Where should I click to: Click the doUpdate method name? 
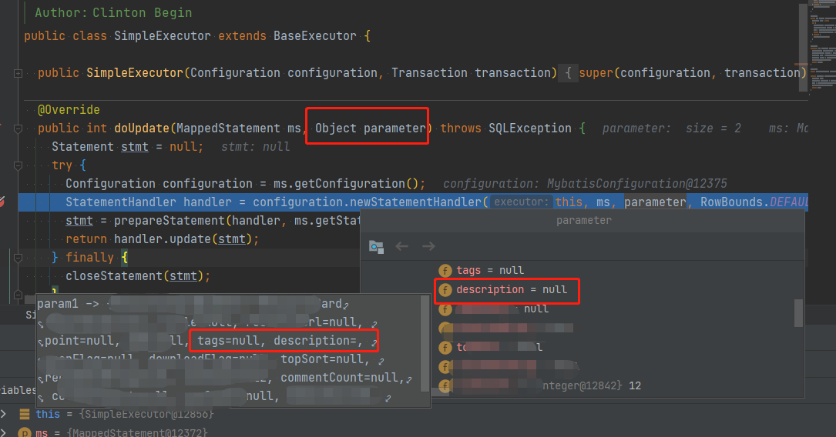point(142,128)
